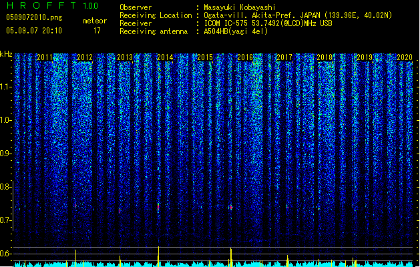Click the red meteor echo after 2014
This screenshot has height=267, width=420.
click(x=158, y=208)
